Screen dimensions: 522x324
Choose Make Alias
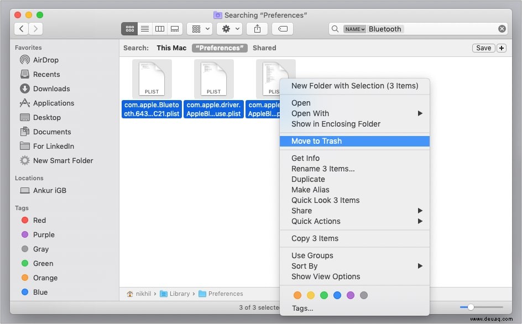354,190
